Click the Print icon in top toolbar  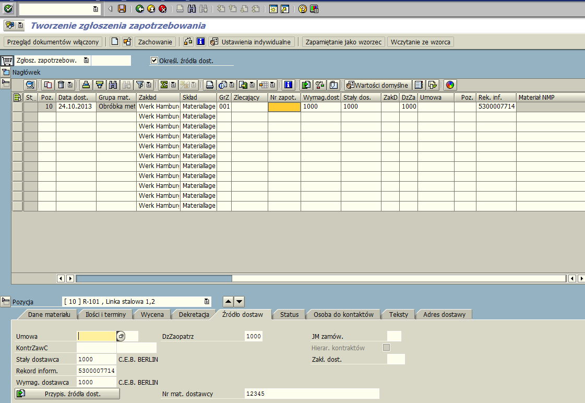180,8
